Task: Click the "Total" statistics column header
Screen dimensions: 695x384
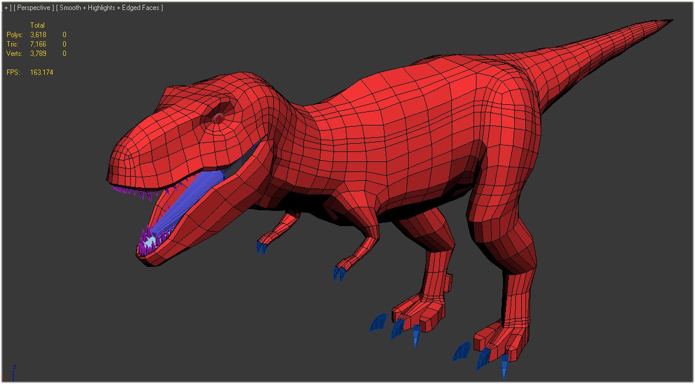Action: tap(37, 25)
